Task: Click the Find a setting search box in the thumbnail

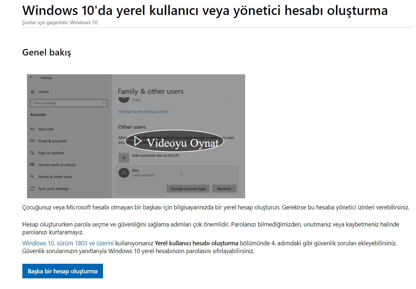Action: click(x=69, y=103)
